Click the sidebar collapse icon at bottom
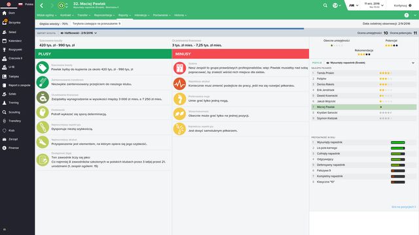Image resolution: width=419 pixels, height=235 pixels. [x=5, y=229]
